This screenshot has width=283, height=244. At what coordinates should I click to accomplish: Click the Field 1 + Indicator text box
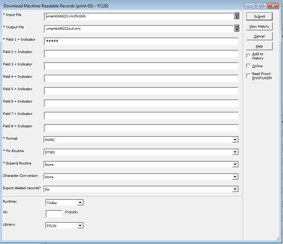[x=141, y=41]
